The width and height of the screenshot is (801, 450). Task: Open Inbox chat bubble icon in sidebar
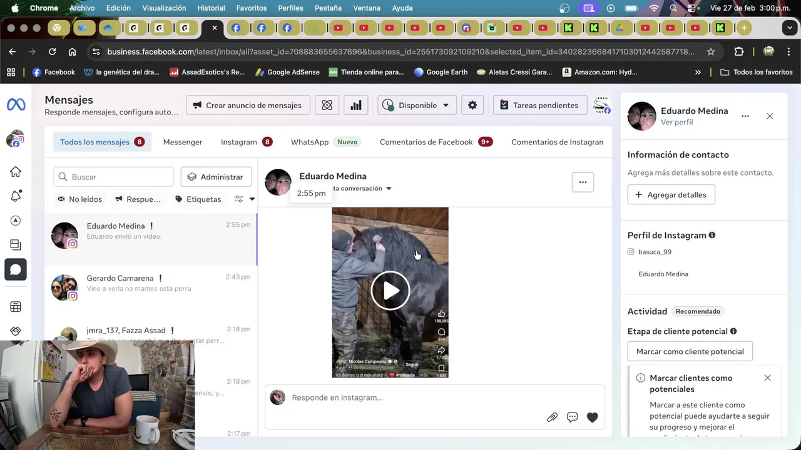click(16, 269)
